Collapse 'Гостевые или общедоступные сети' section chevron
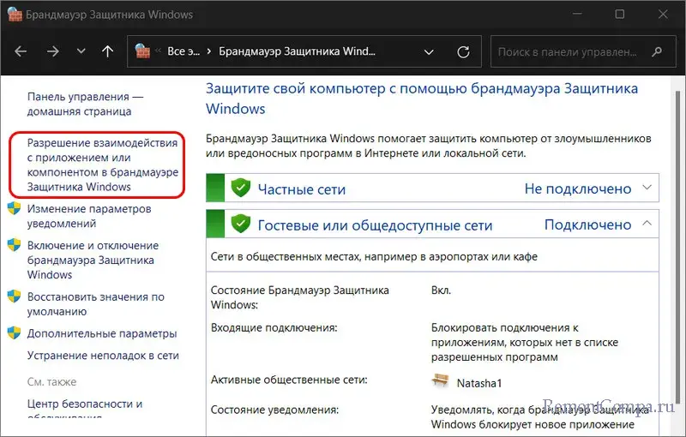Viewport: 686px width, 437px height. point(647,224)
